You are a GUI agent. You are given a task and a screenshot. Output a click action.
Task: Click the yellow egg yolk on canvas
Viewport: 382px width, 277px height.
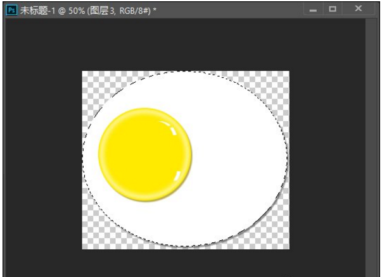145,155
